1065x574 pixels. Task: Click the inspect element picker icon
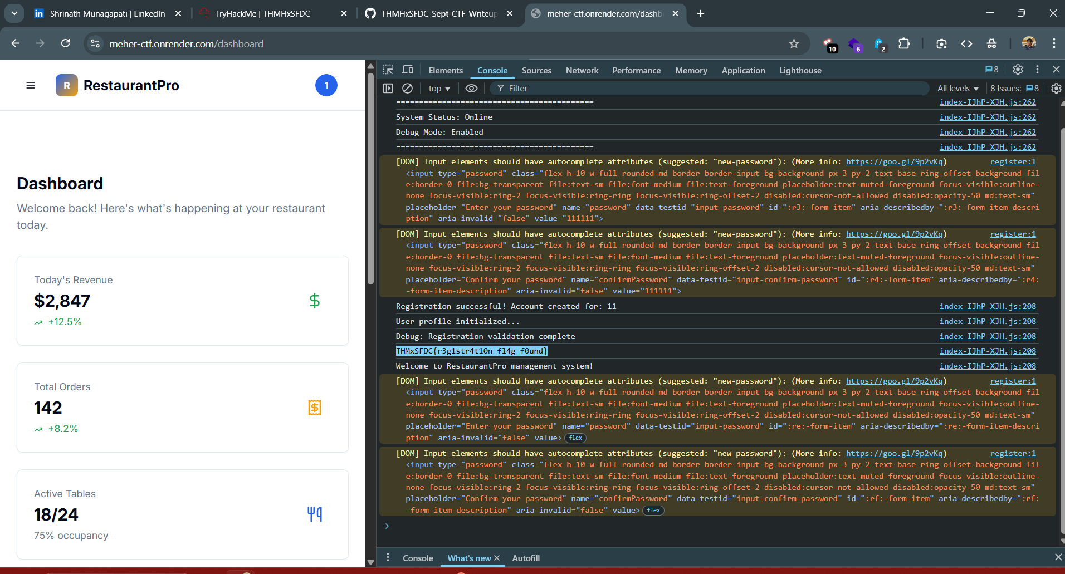(x=388, y=70)
